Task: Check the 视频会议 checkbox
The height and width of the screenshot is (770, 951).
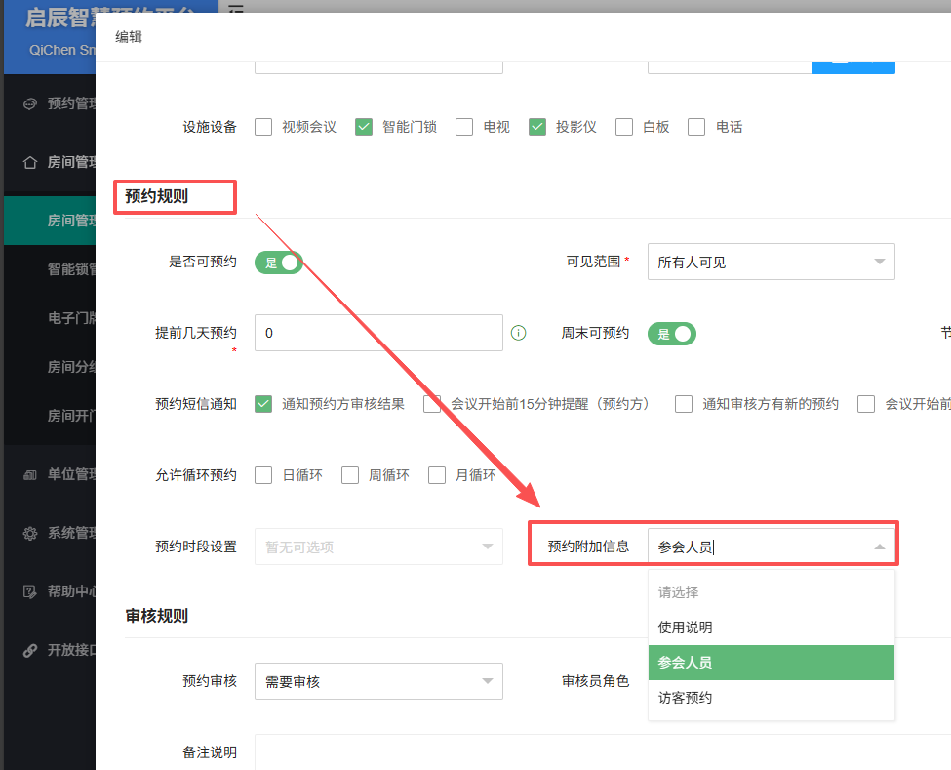Action: point(263,127)
